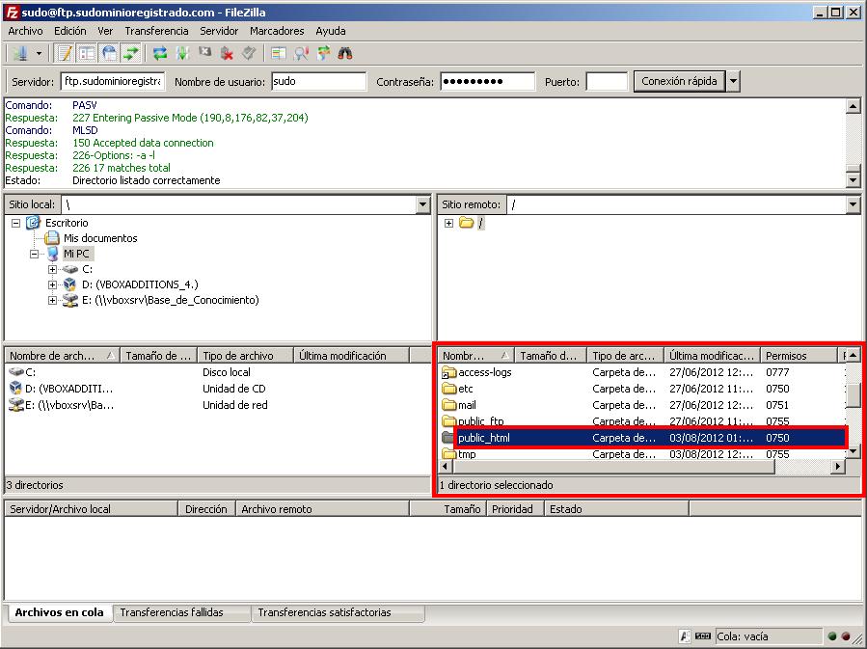
Task: Switch to Archivos en cola tab
Action: point(59,612)
